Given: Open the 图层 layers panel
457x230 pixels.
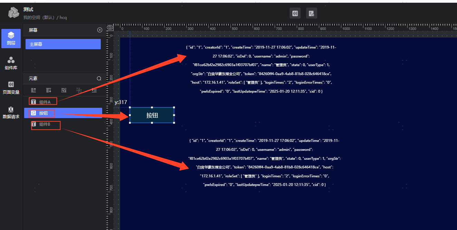Looking at the screenshot, I should pyautogui.click(x=11, y=38).
